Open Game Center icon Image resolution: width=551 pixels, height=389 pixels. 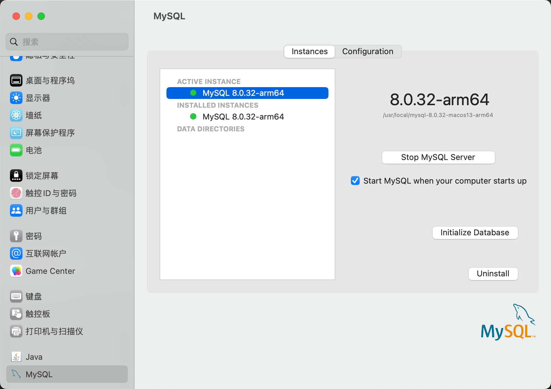pos(16,271)
